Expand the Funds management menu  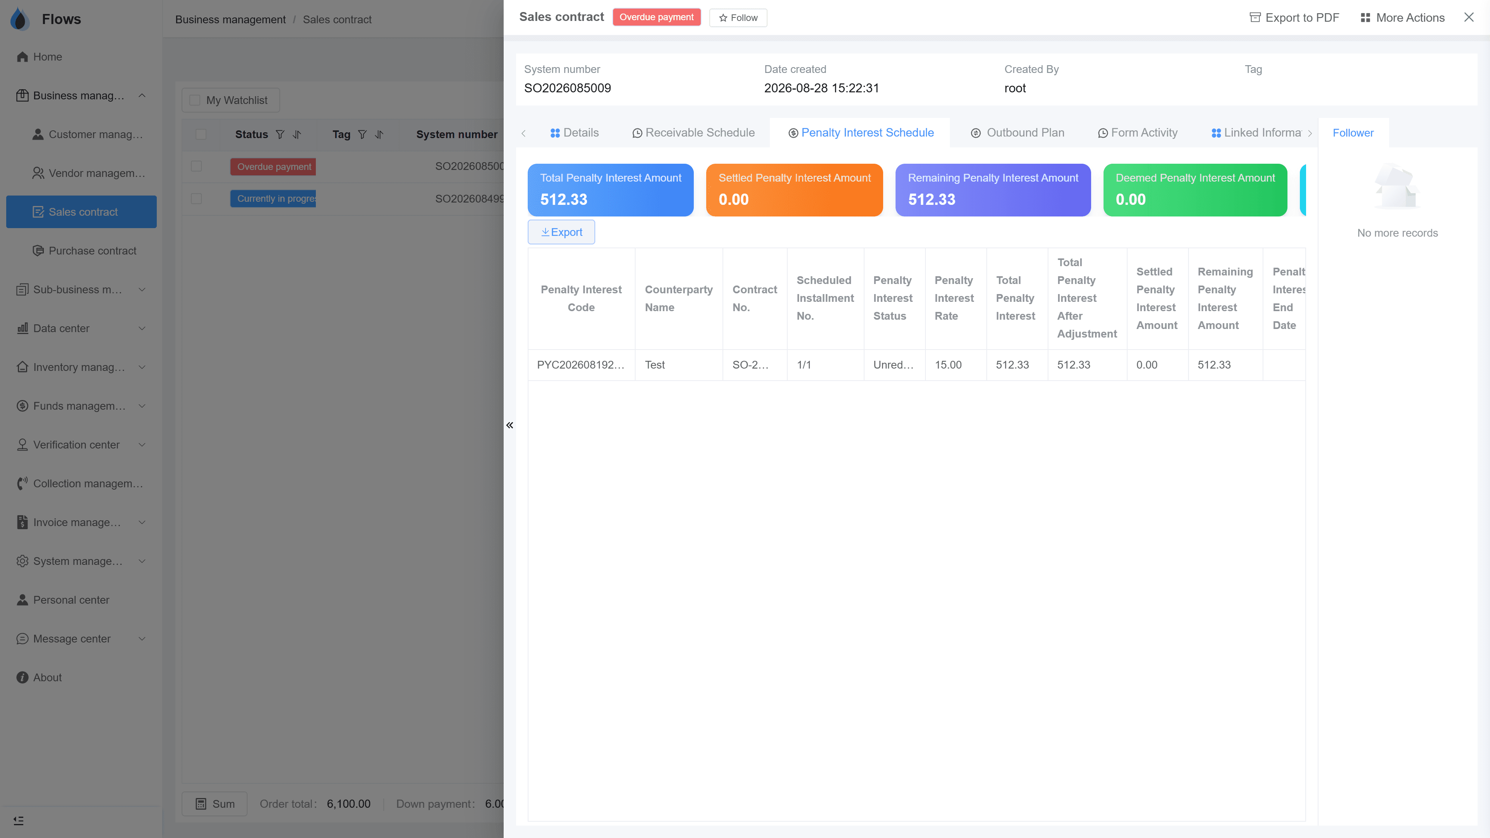(142, 405)
